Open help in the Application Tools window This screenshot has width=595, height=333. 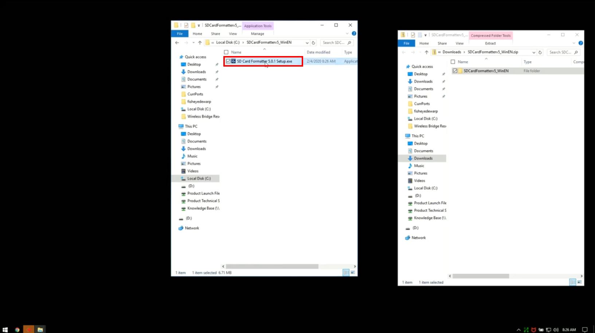coord(354,33)
